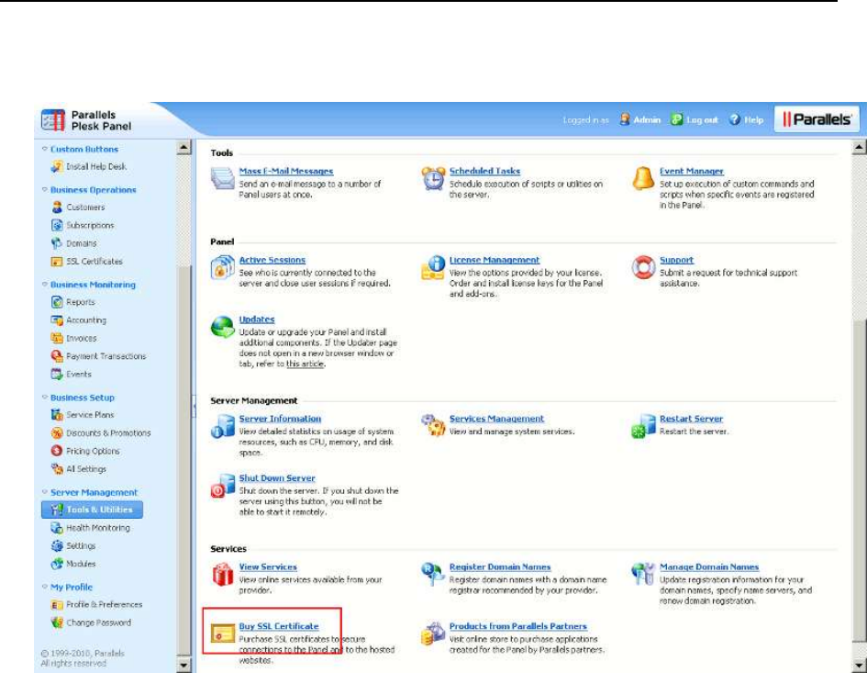Click the Subscriptions icon in sidebar

tap(57, 225)
